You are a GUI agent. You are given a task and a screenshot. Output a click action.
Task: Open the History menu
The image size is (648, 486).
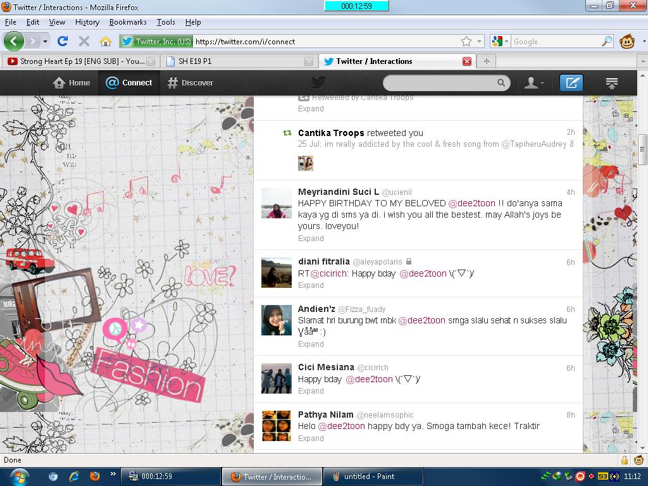tap(87, 22)
